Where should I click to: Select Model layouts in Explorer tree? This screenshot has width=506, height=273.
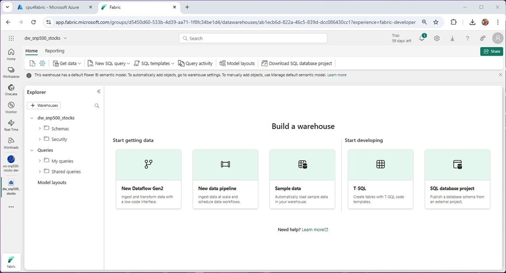52,182
